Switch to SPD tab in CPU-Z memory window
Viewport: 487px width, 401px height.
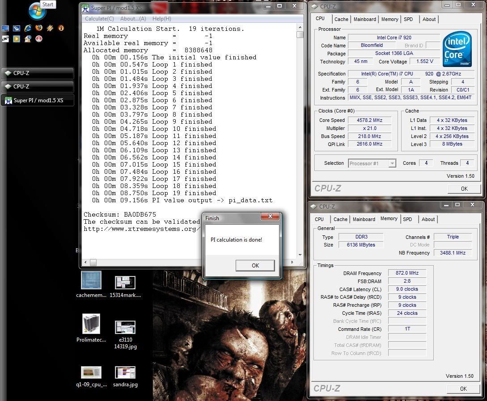click(x=407, y=219)
